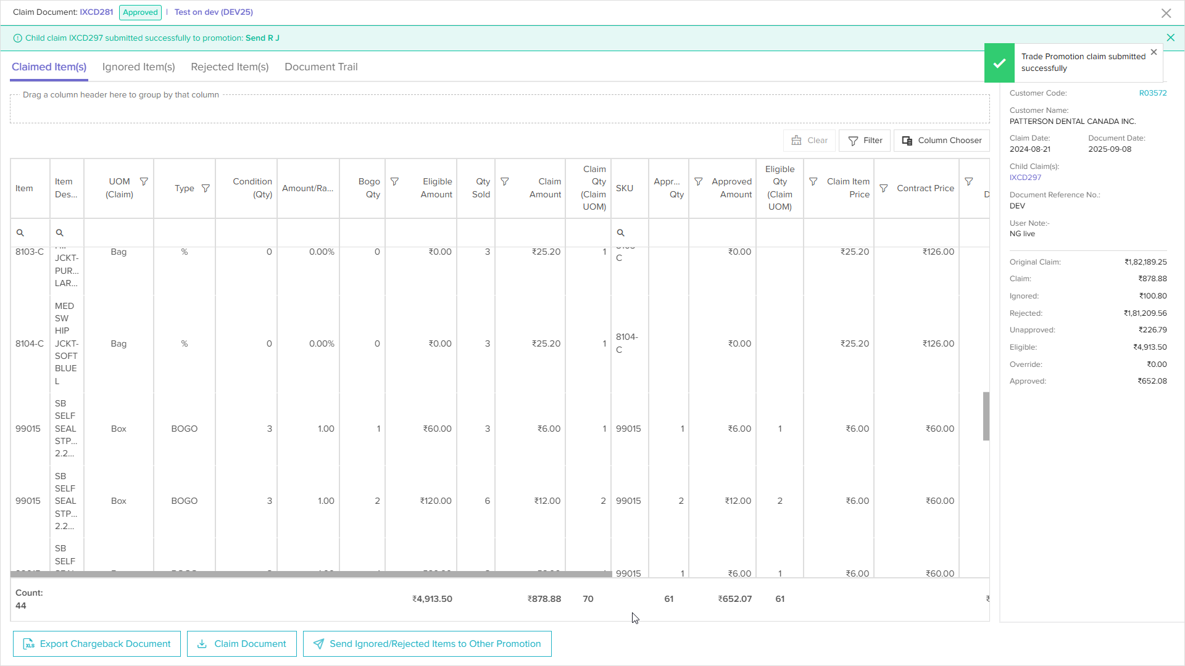Screen dimensions: 1185x666
Task: Download the Claim Document
Action: point(242,644)
